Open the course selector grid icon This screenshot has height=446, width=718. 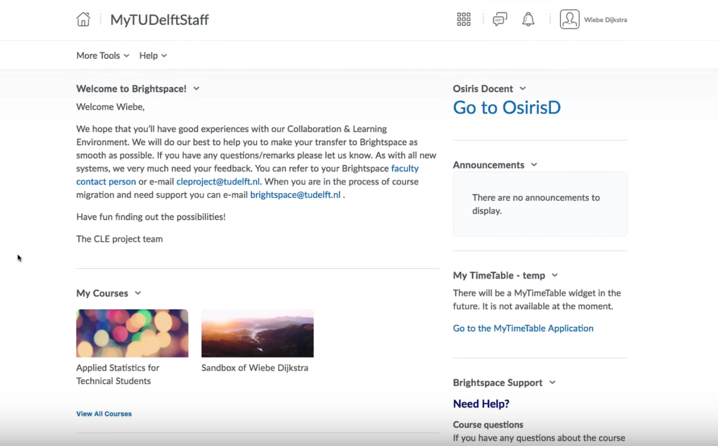point(463,20)
